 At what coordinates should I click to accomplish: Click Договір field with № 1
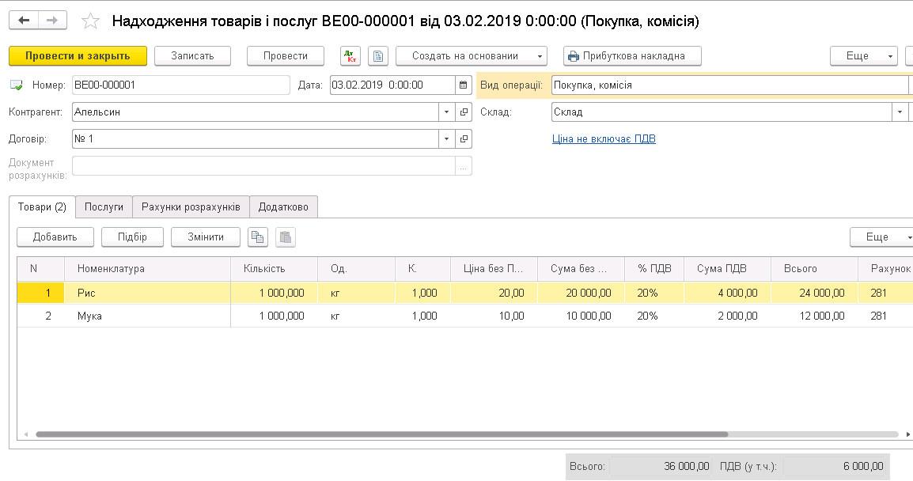tap(255, 138)
